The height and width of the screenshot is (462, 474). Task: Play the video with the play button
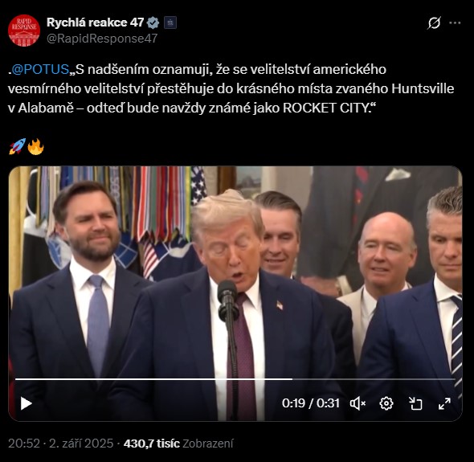pyautogui.click(x=26, y=403)
